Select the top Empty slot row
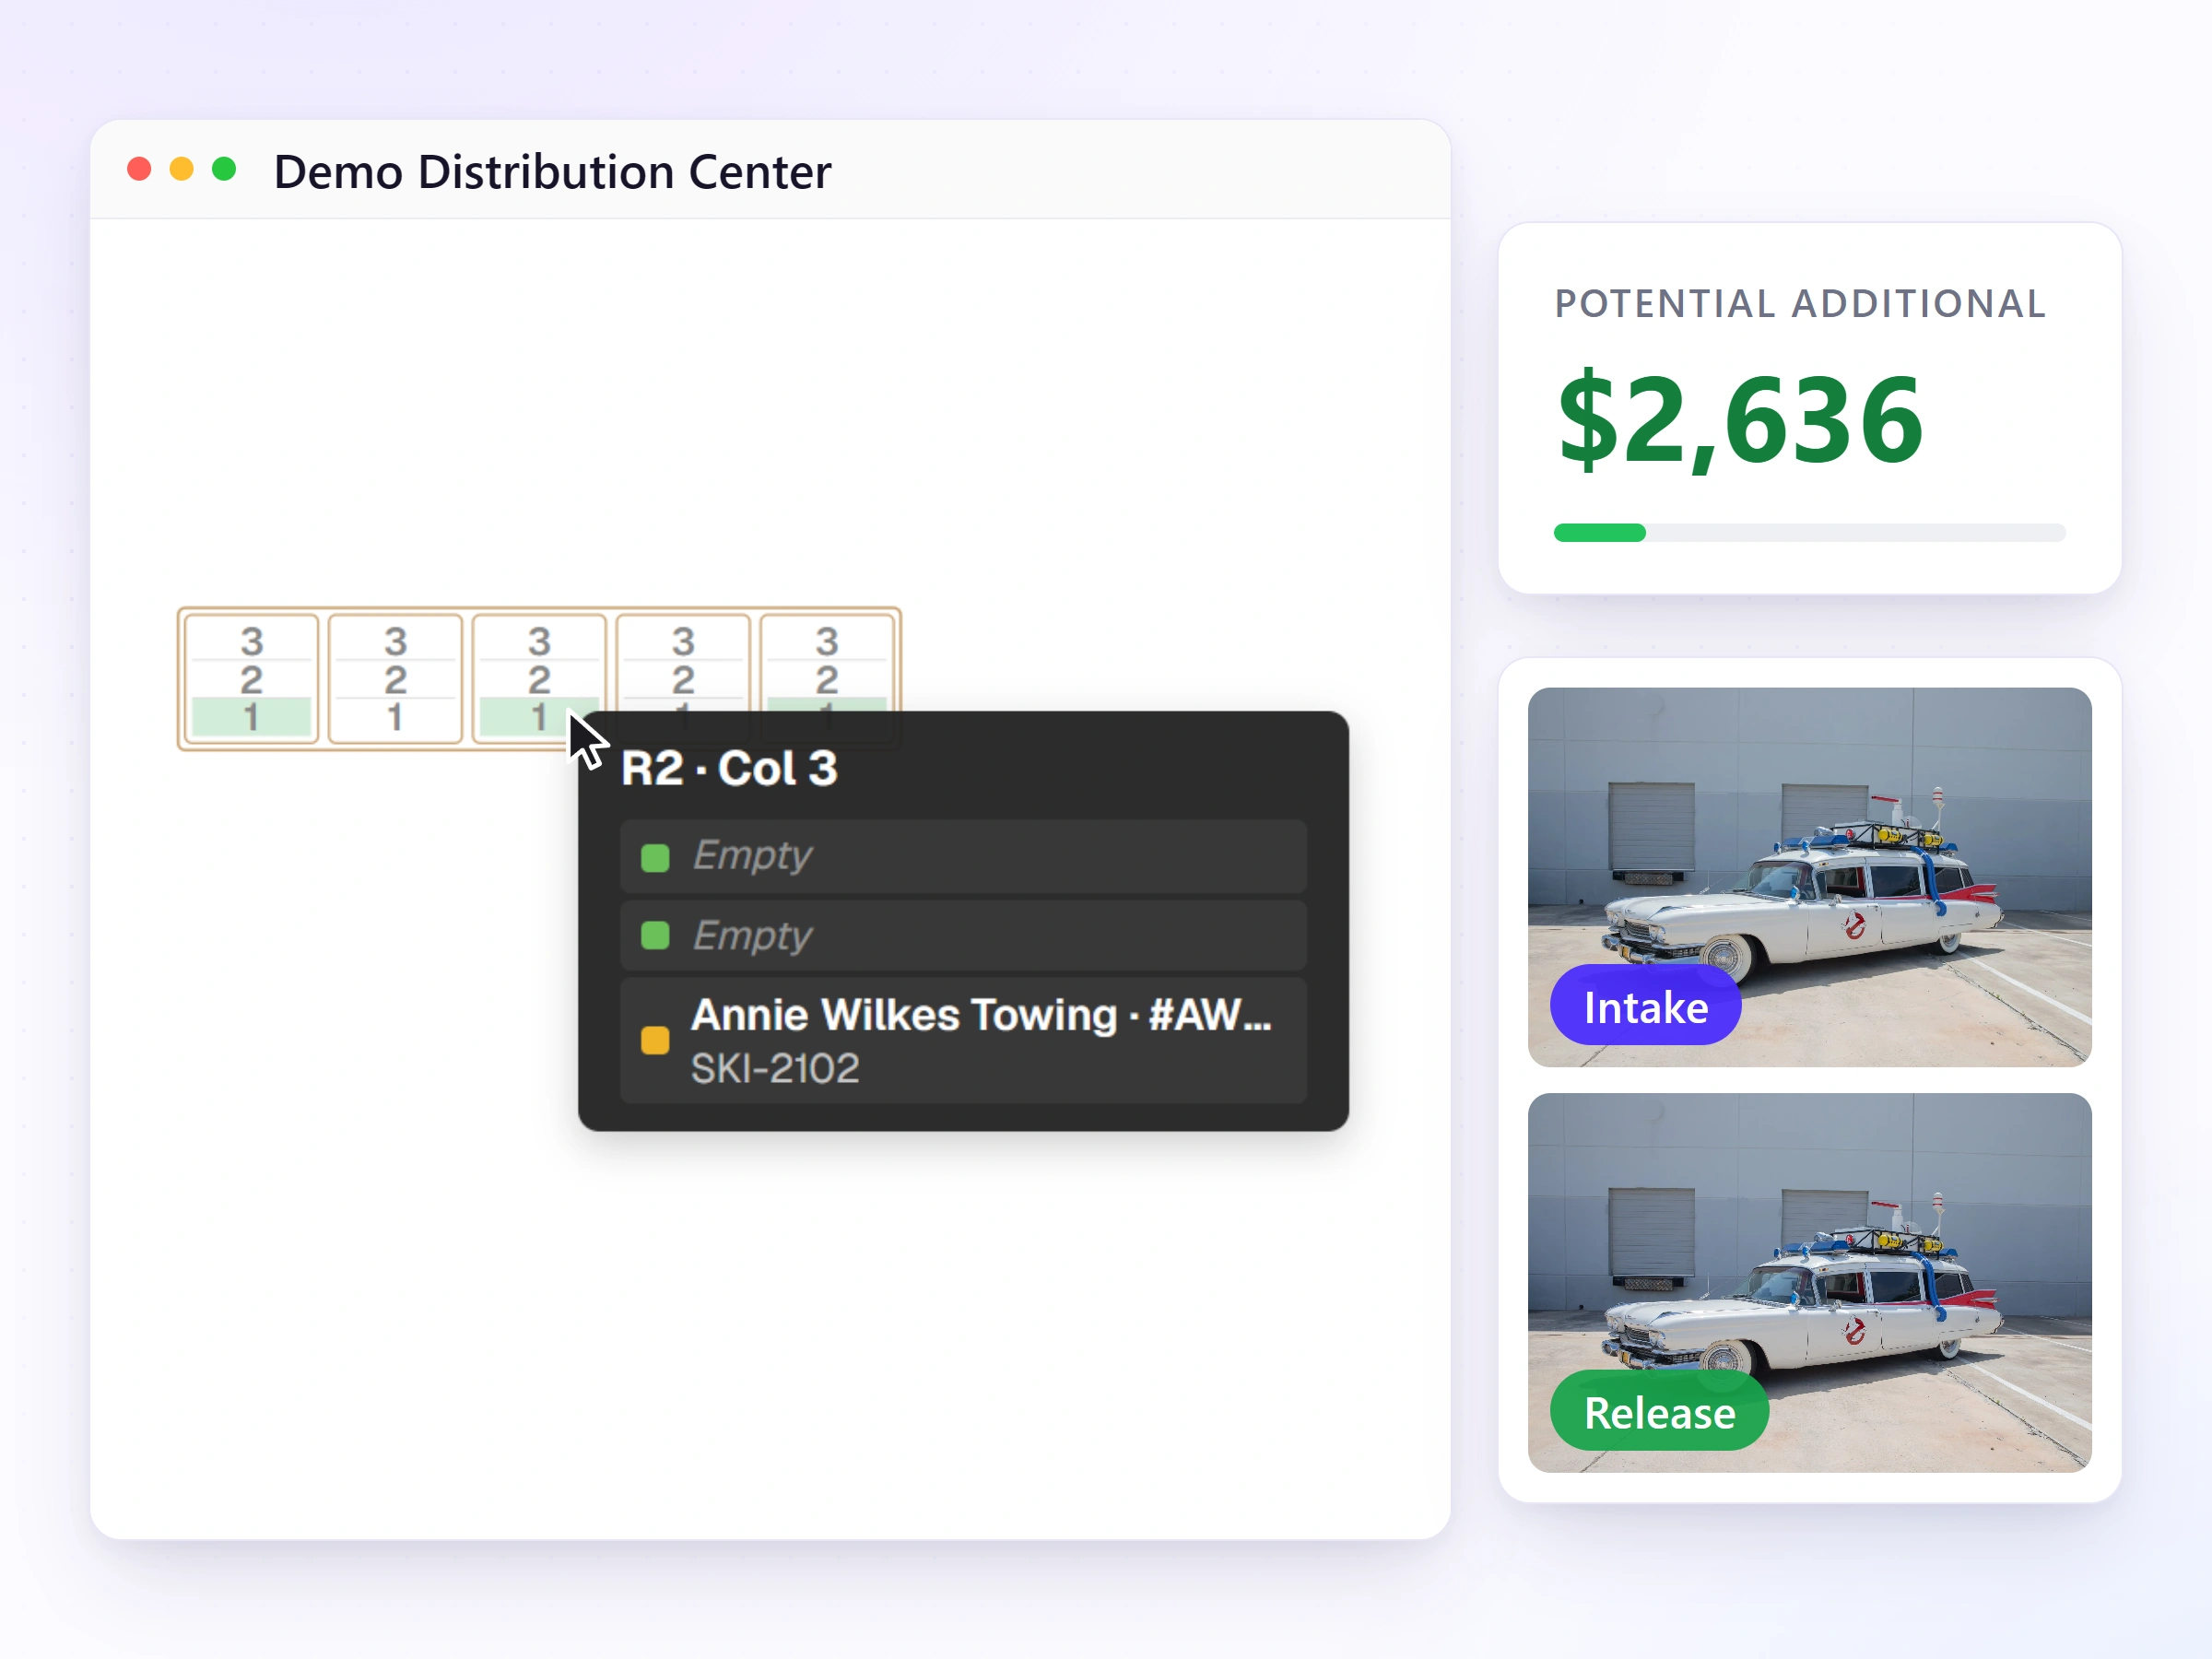2212x1659 pixels. pos(963,856)
